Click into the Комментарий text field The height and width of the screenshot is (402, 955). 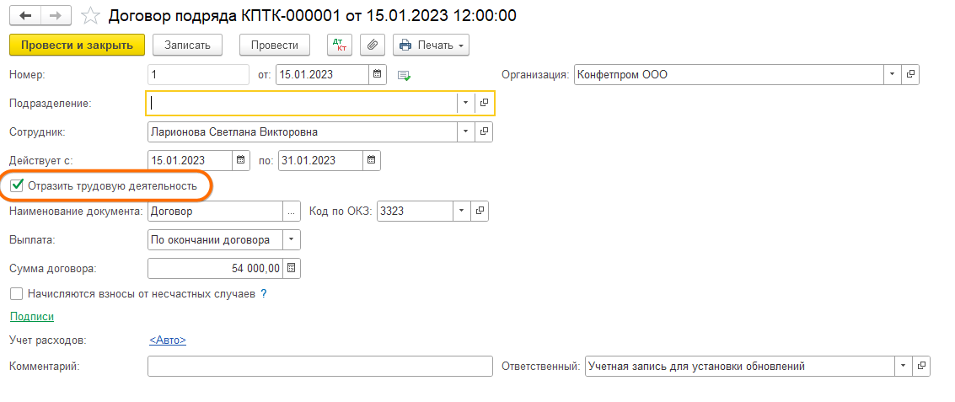click(319, 367)
